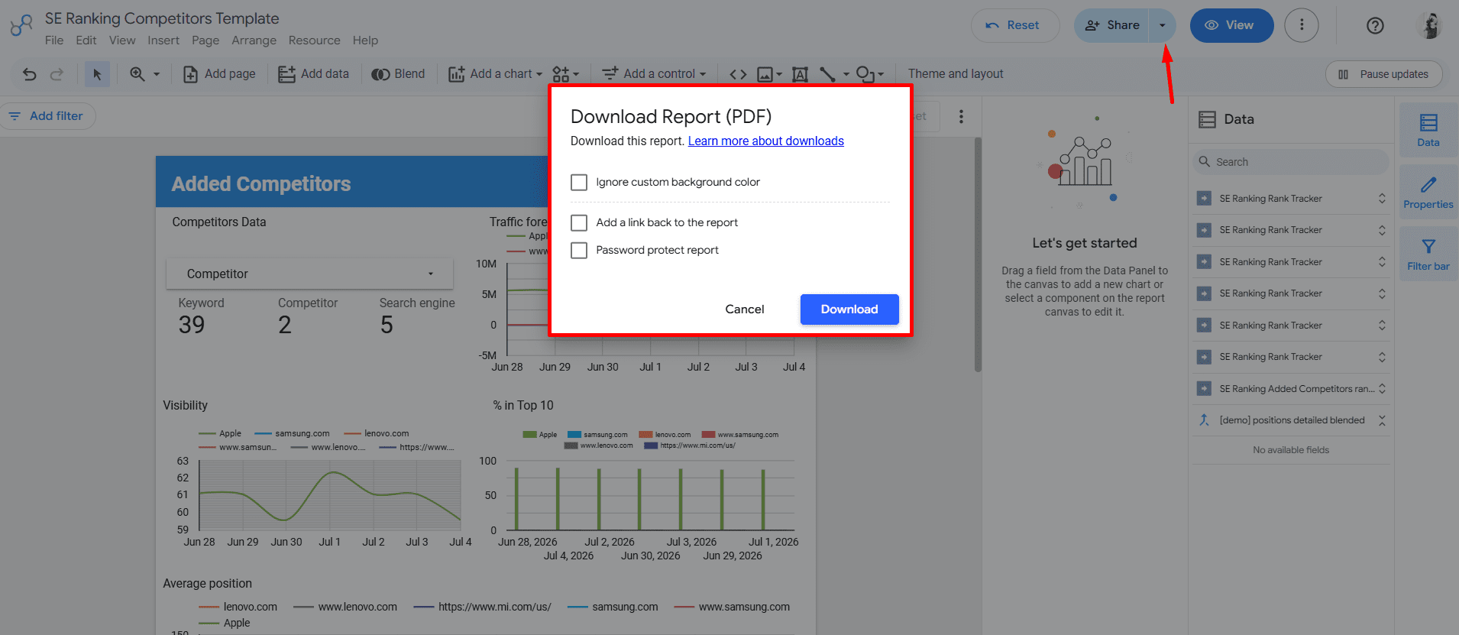Click Cancel in the download dialog
This screenshot has width=1459, height=635.
pos(745,309)
